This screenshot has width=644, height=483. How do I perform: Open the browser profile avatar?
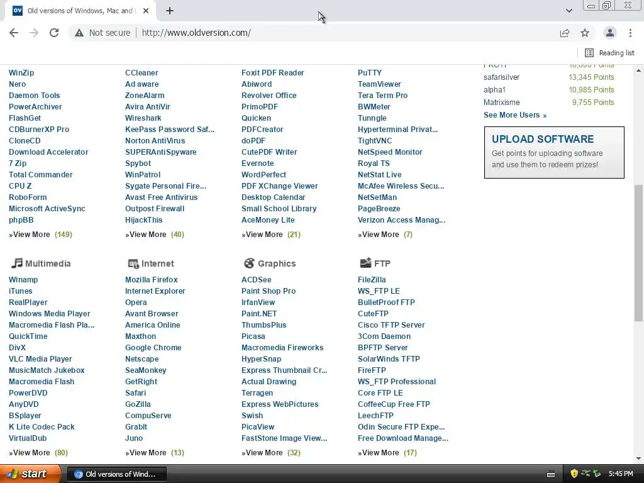point(610,33)
